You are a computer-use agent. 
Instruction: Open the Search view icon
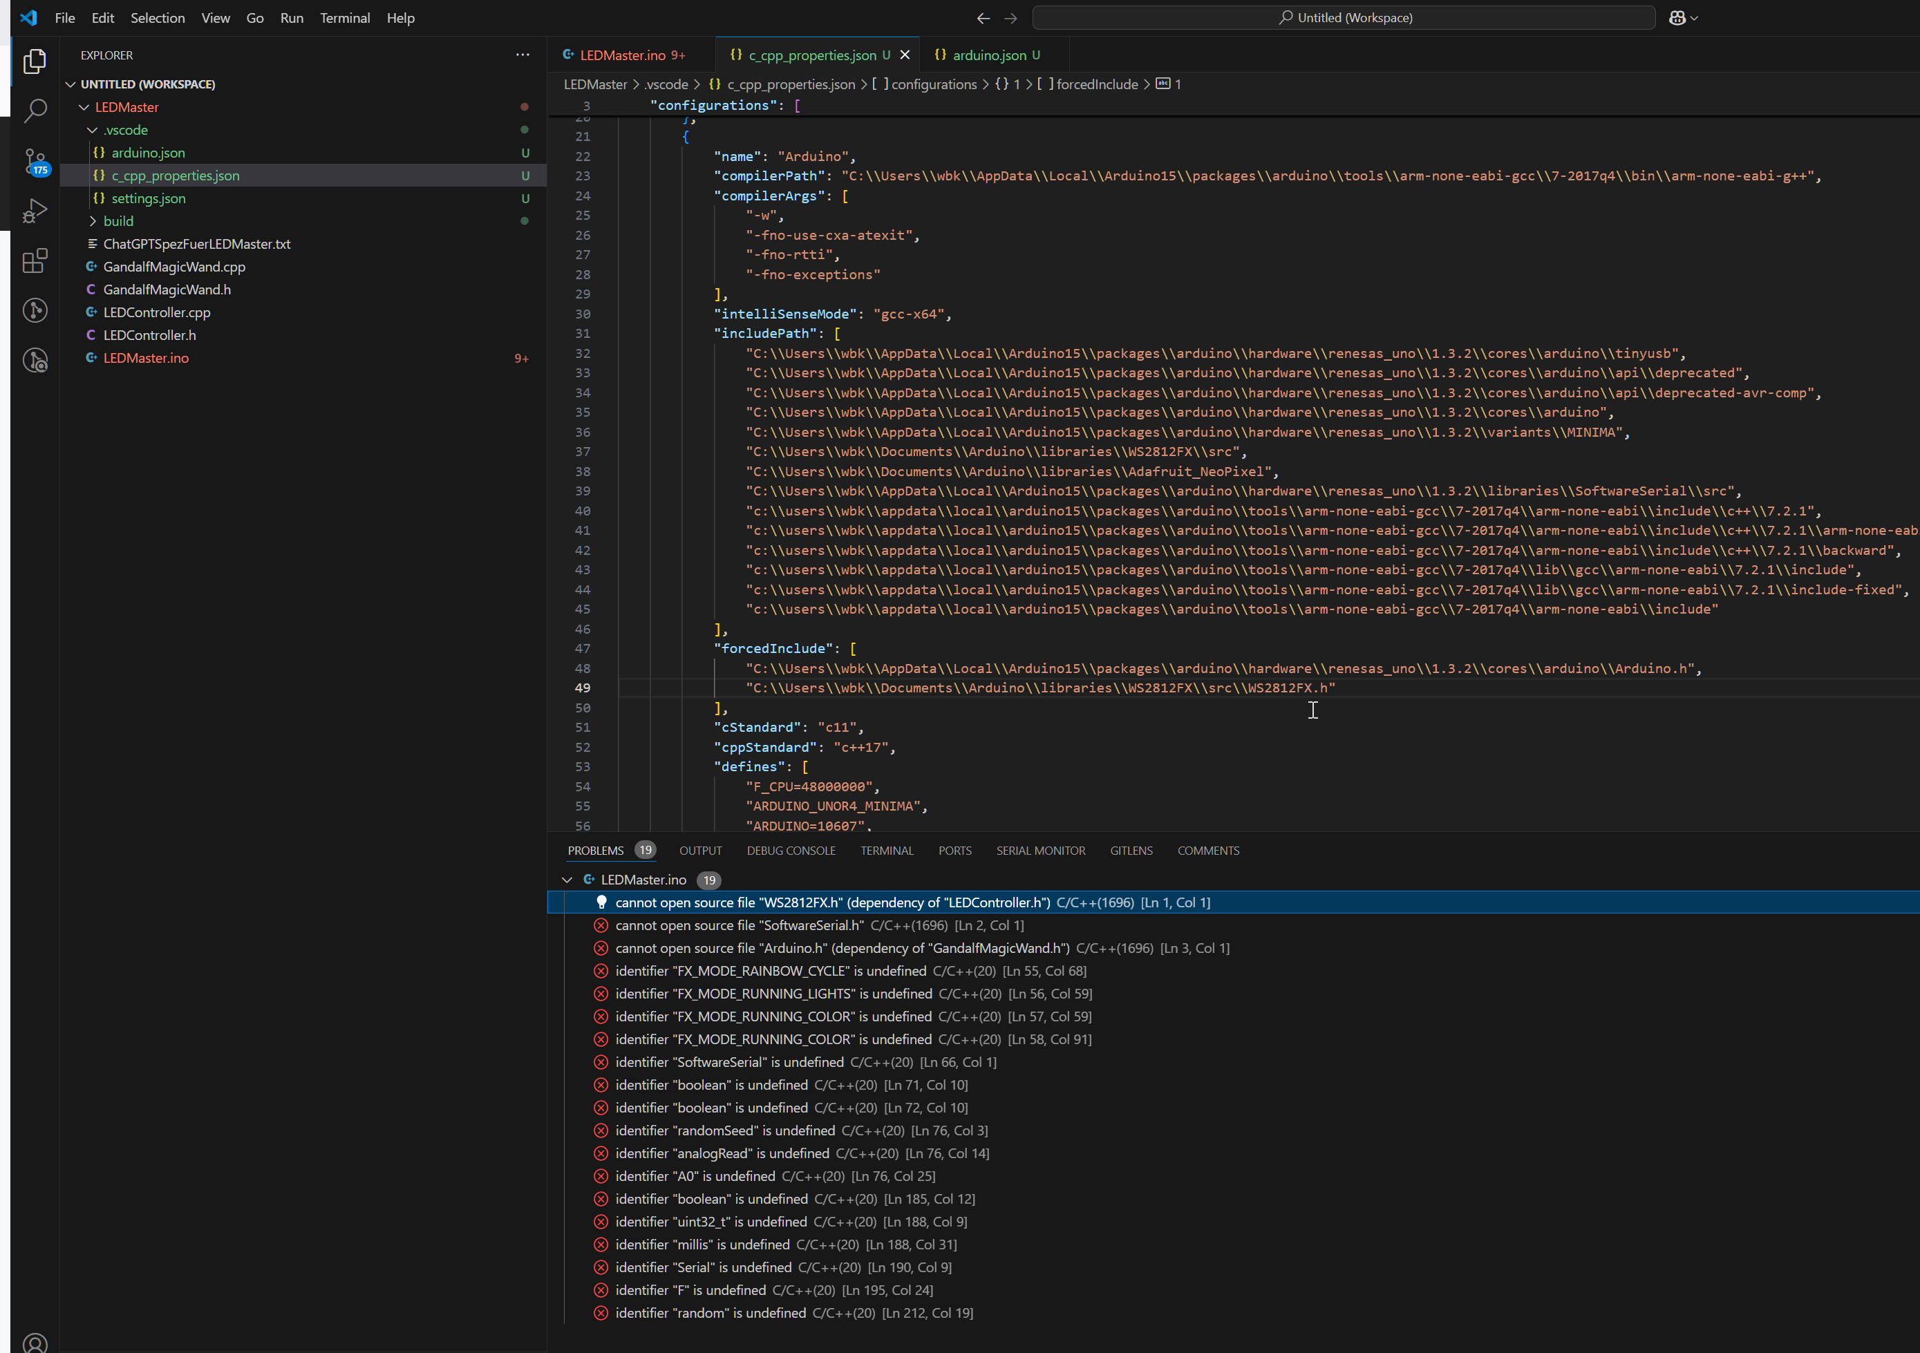click(35, 111)
